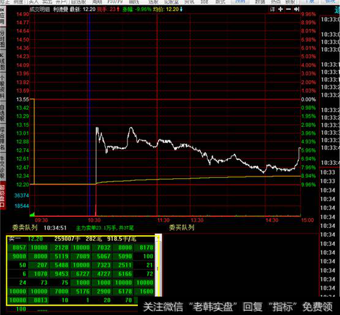Click the 委买队列 buy queue label
Screen dimensions: 340x315
(x=181, y=227)
